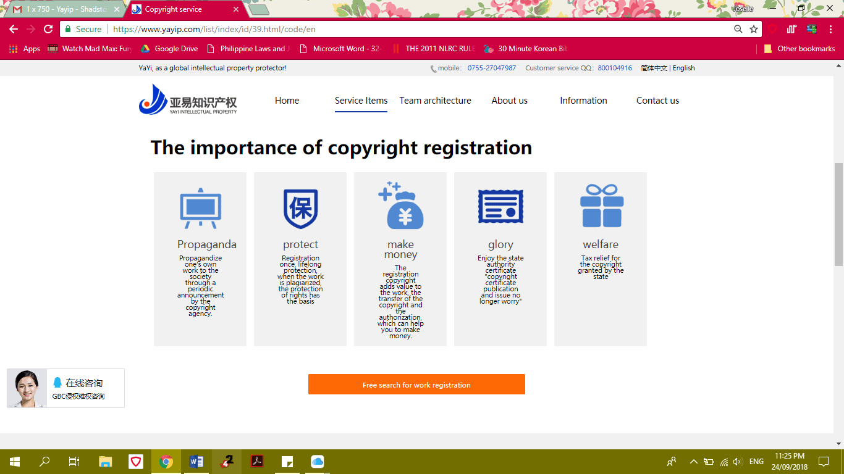Click the make money bag icon
Screen dimensions: 844x474
pyautogui.click(x=401, y=207)
